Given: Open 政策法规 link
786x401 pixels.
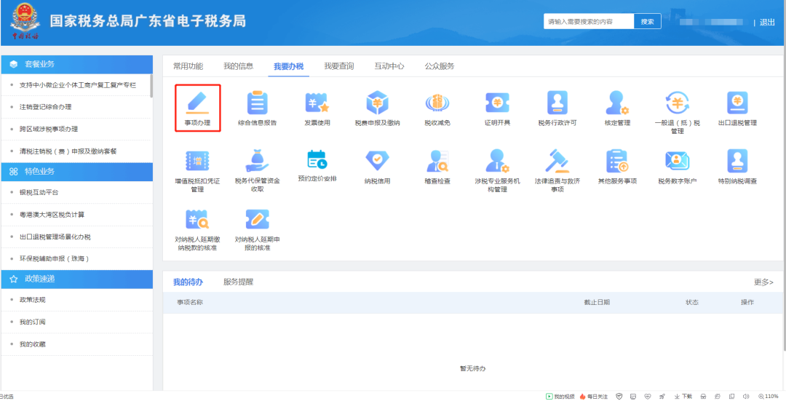Looking at the screenshot, I should 33,300.
